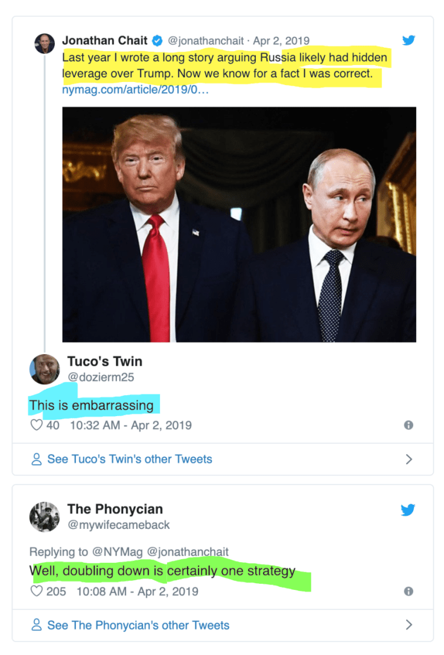Open details via the arrow on the bottom tweet card
The width and height of the screenshot is (444, 655).
[410, 625]
